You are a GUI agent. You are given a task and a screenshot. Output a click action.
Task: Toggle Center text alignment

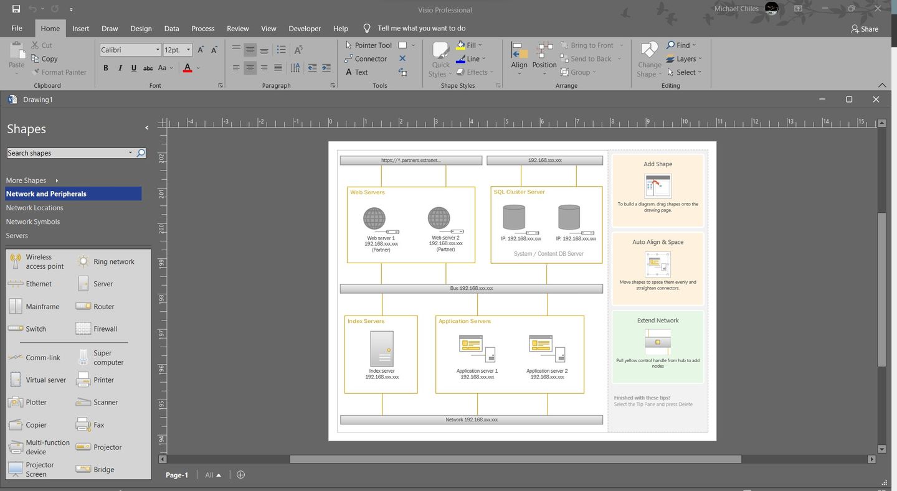(250, 68)
